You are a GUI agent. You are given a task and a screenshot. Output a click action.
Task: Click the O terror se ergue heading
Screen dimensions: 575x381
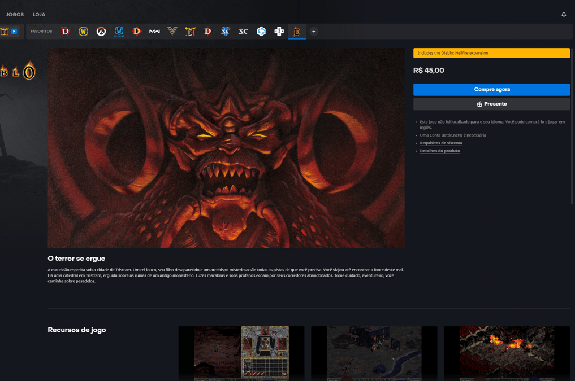pyautogui.click(x=76, y=259)
